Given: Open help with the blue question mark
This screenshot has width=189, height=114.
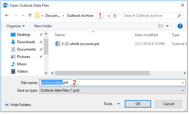Looking at the screenshot, I should (180, 26).
